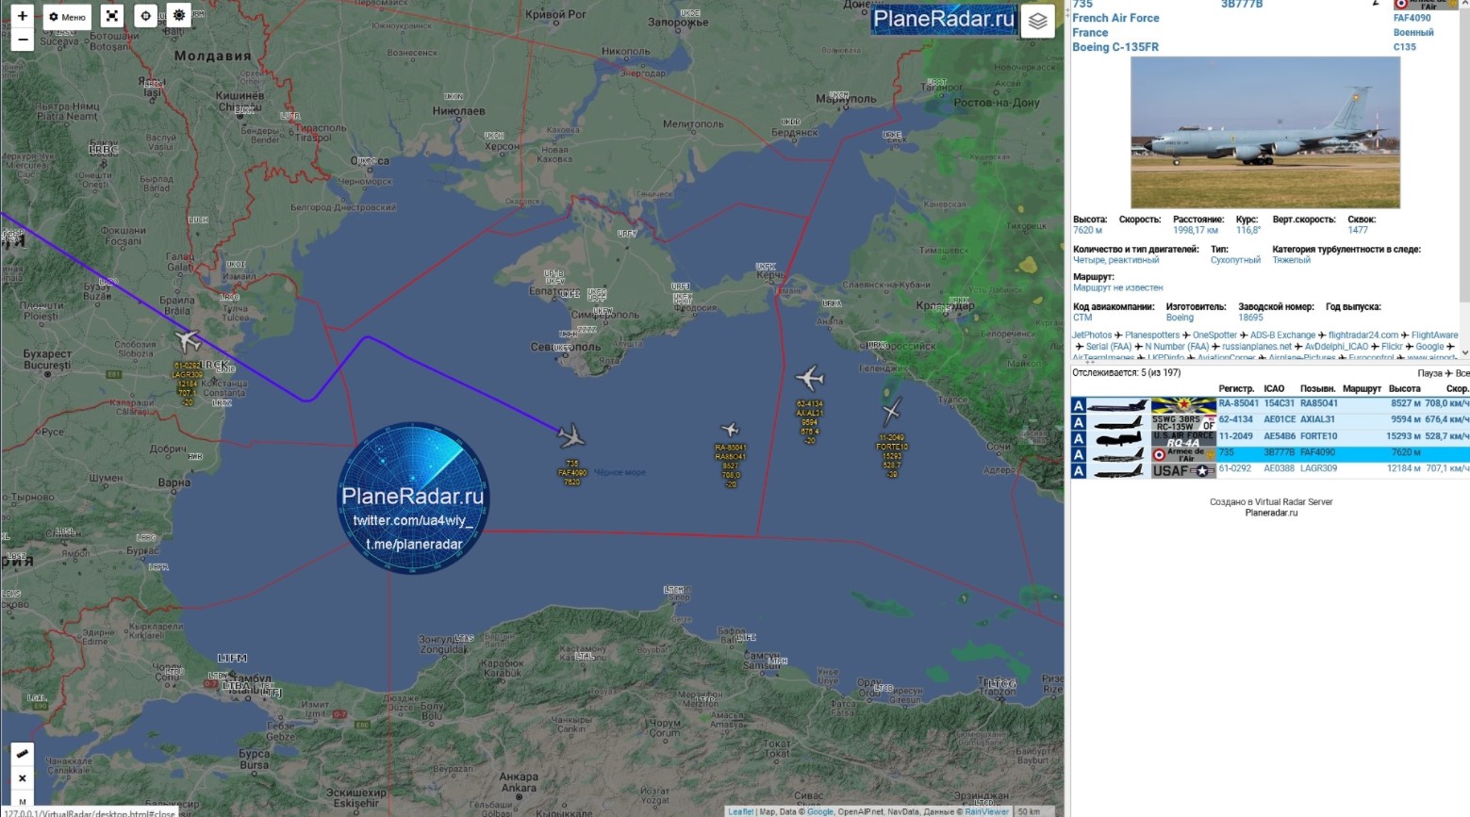The height and width of the screenshot is (817, 1470).
Task: Click the LAGR309 tanker silhouette in list
Action: (x=1118, y=470)
